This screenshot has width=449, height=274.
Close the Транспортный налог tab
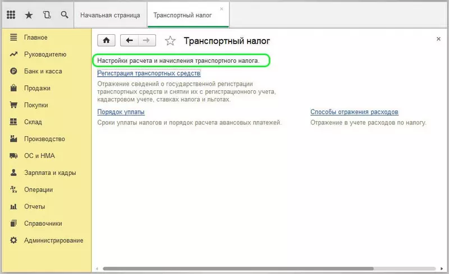pos(222,9)
